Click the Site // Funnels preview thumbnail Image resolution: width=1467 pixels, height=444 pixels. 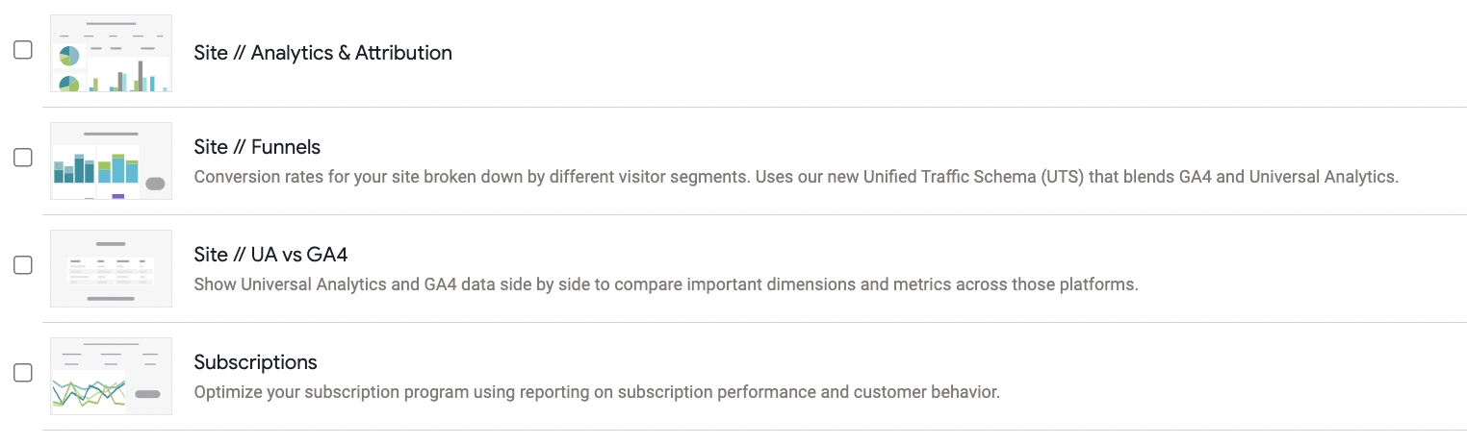[x=111, y=160]
